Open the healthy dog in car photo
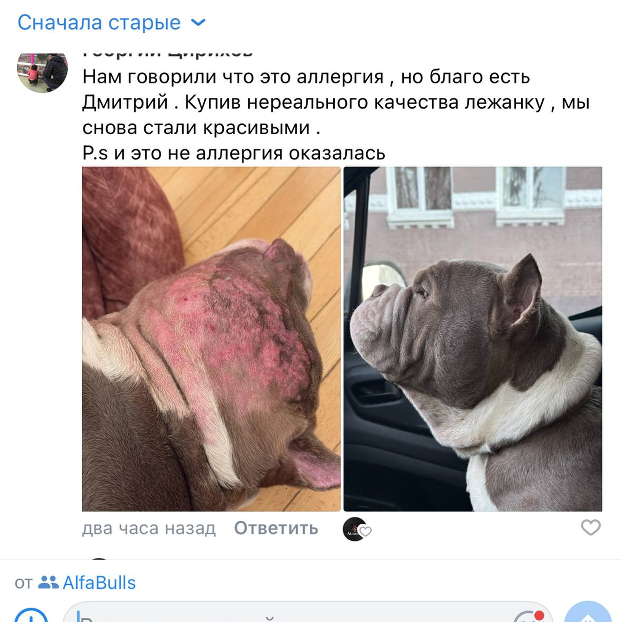This screenshot has width=622, height=622. coord(473,339)
